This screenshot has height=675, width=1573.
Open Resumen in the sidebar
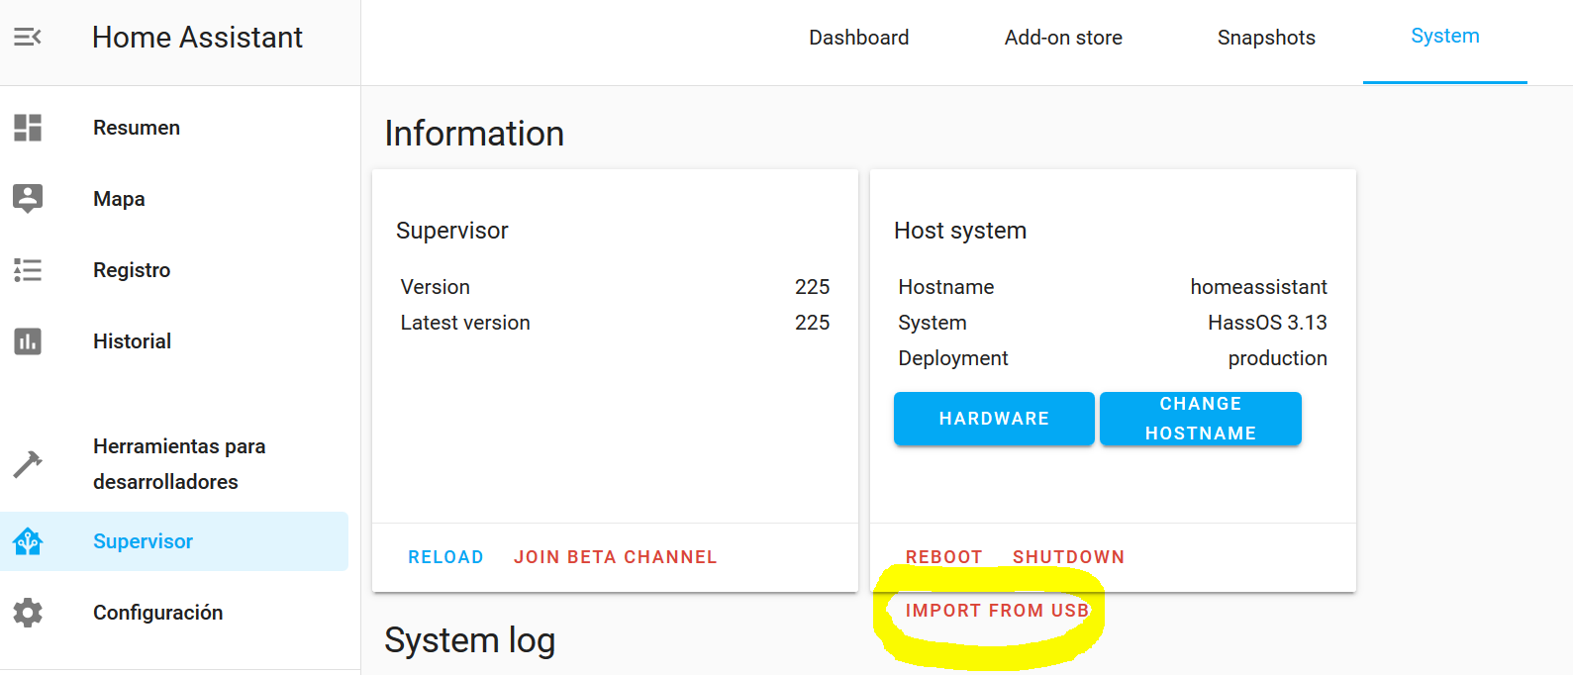coord(174,128)
